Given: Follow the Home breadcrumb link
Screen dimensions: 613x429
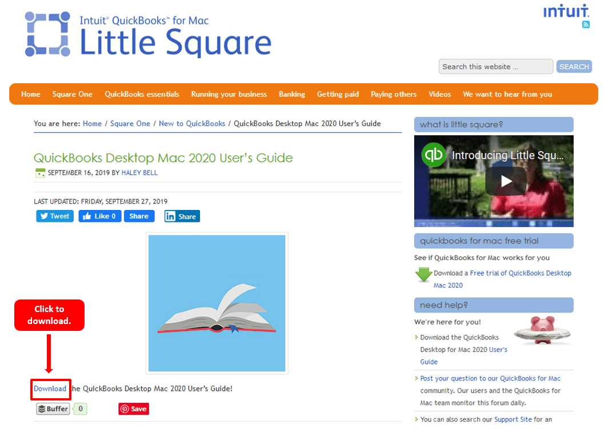Looking at the screenshot, I should click(92, 123).
